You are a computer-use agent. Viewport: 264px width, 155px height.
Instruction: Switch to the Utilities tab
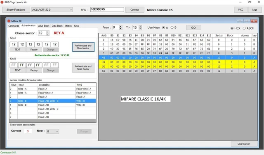point(68,26)
